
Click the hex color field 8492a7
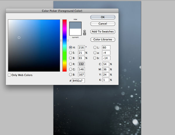tap(78, 81)
